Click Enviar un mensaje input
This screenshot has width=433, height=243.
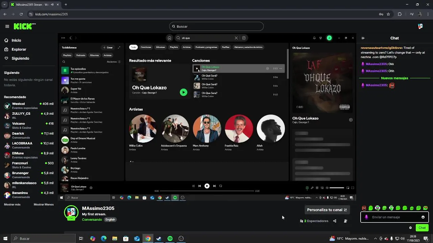pos(394,217)
